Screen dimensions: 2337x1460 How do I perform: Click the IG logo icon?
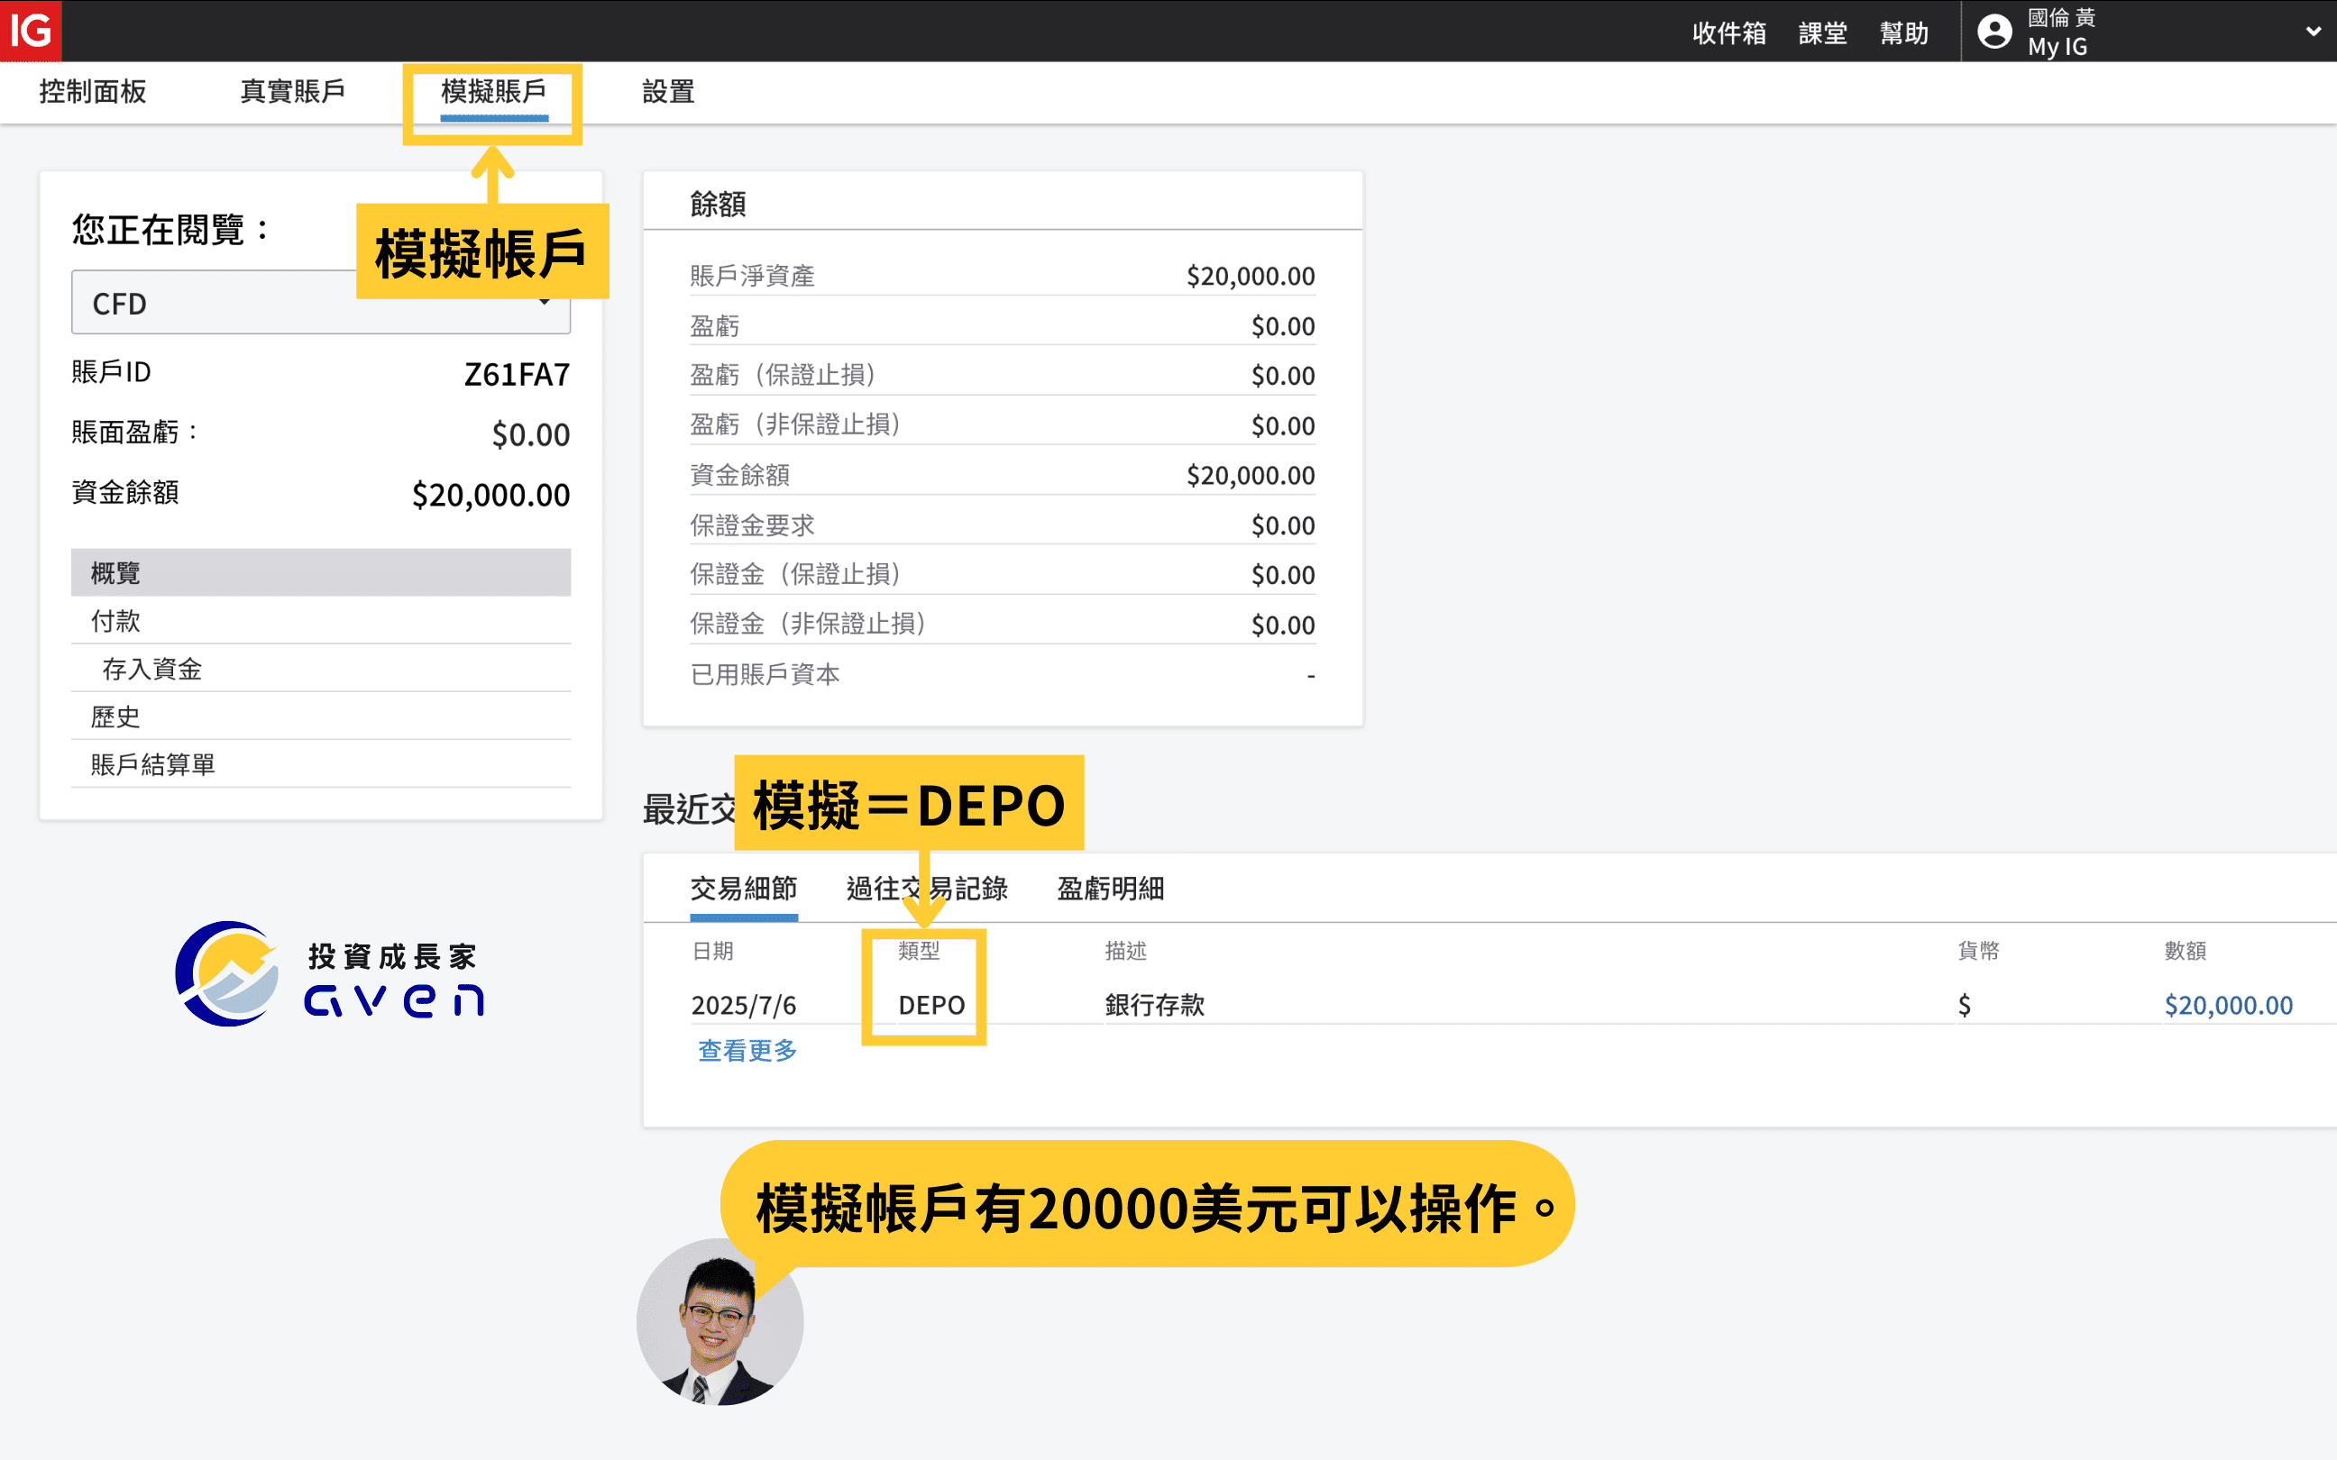click(31, 31)
